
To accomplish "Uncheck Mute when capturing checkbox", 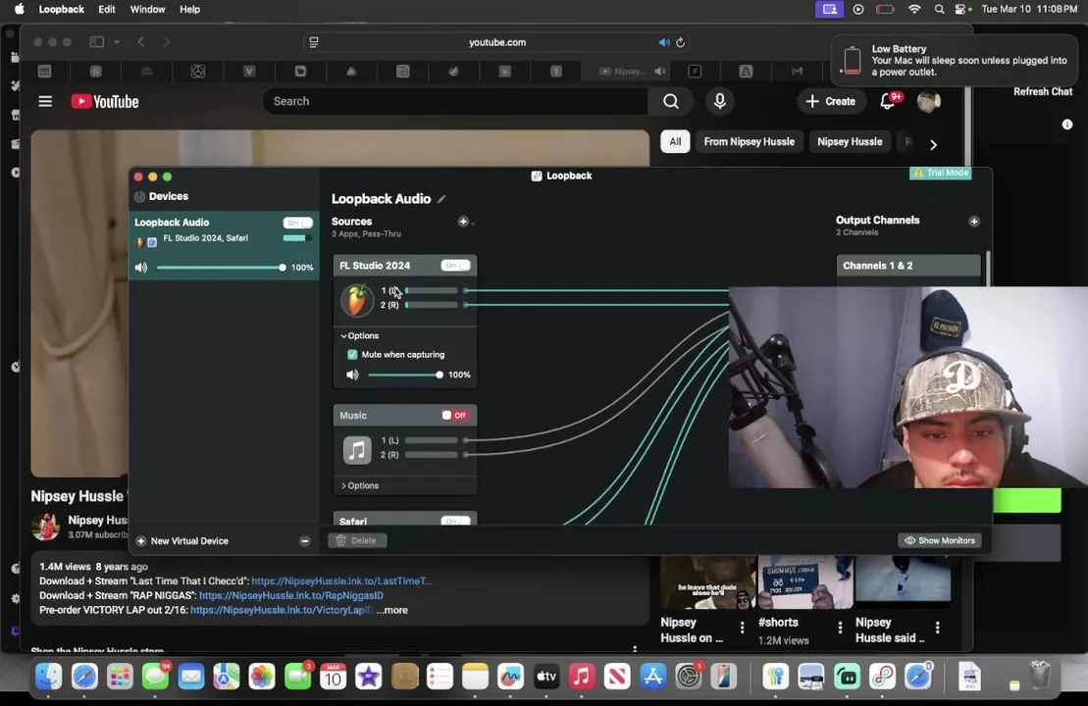I will (x=352, y=354).
